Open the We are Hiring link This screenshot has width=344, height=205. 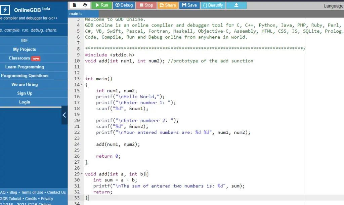(25, 84)
